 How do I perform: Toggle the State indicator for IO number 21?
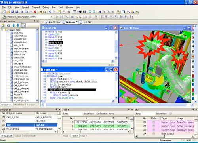pos(154,122)
